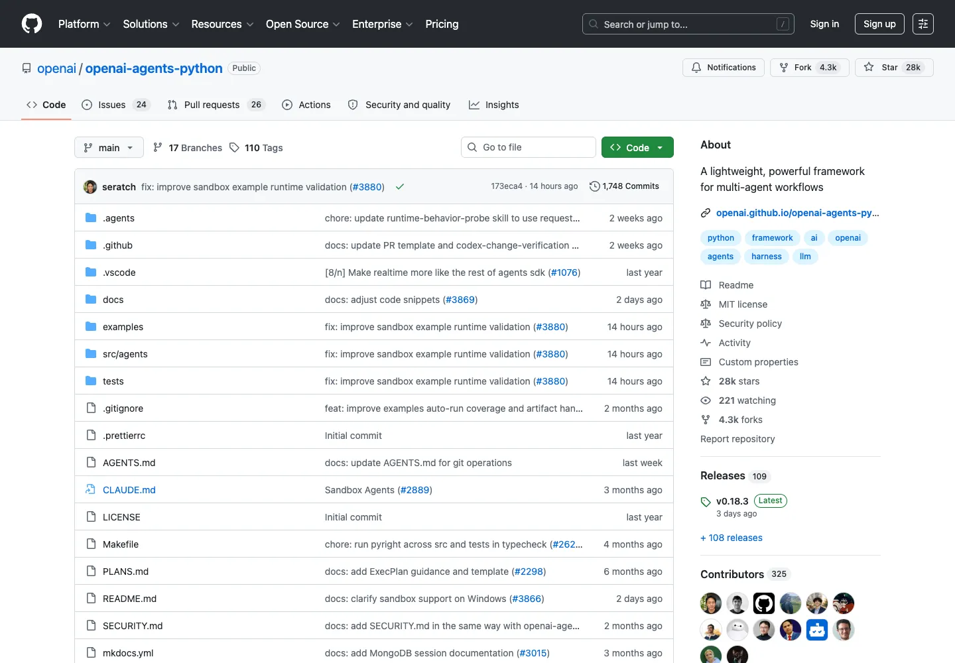Viewport: 955px width, 663px height.
Task: Click the LICENSE file icon
Action: [x=91, y=517]
